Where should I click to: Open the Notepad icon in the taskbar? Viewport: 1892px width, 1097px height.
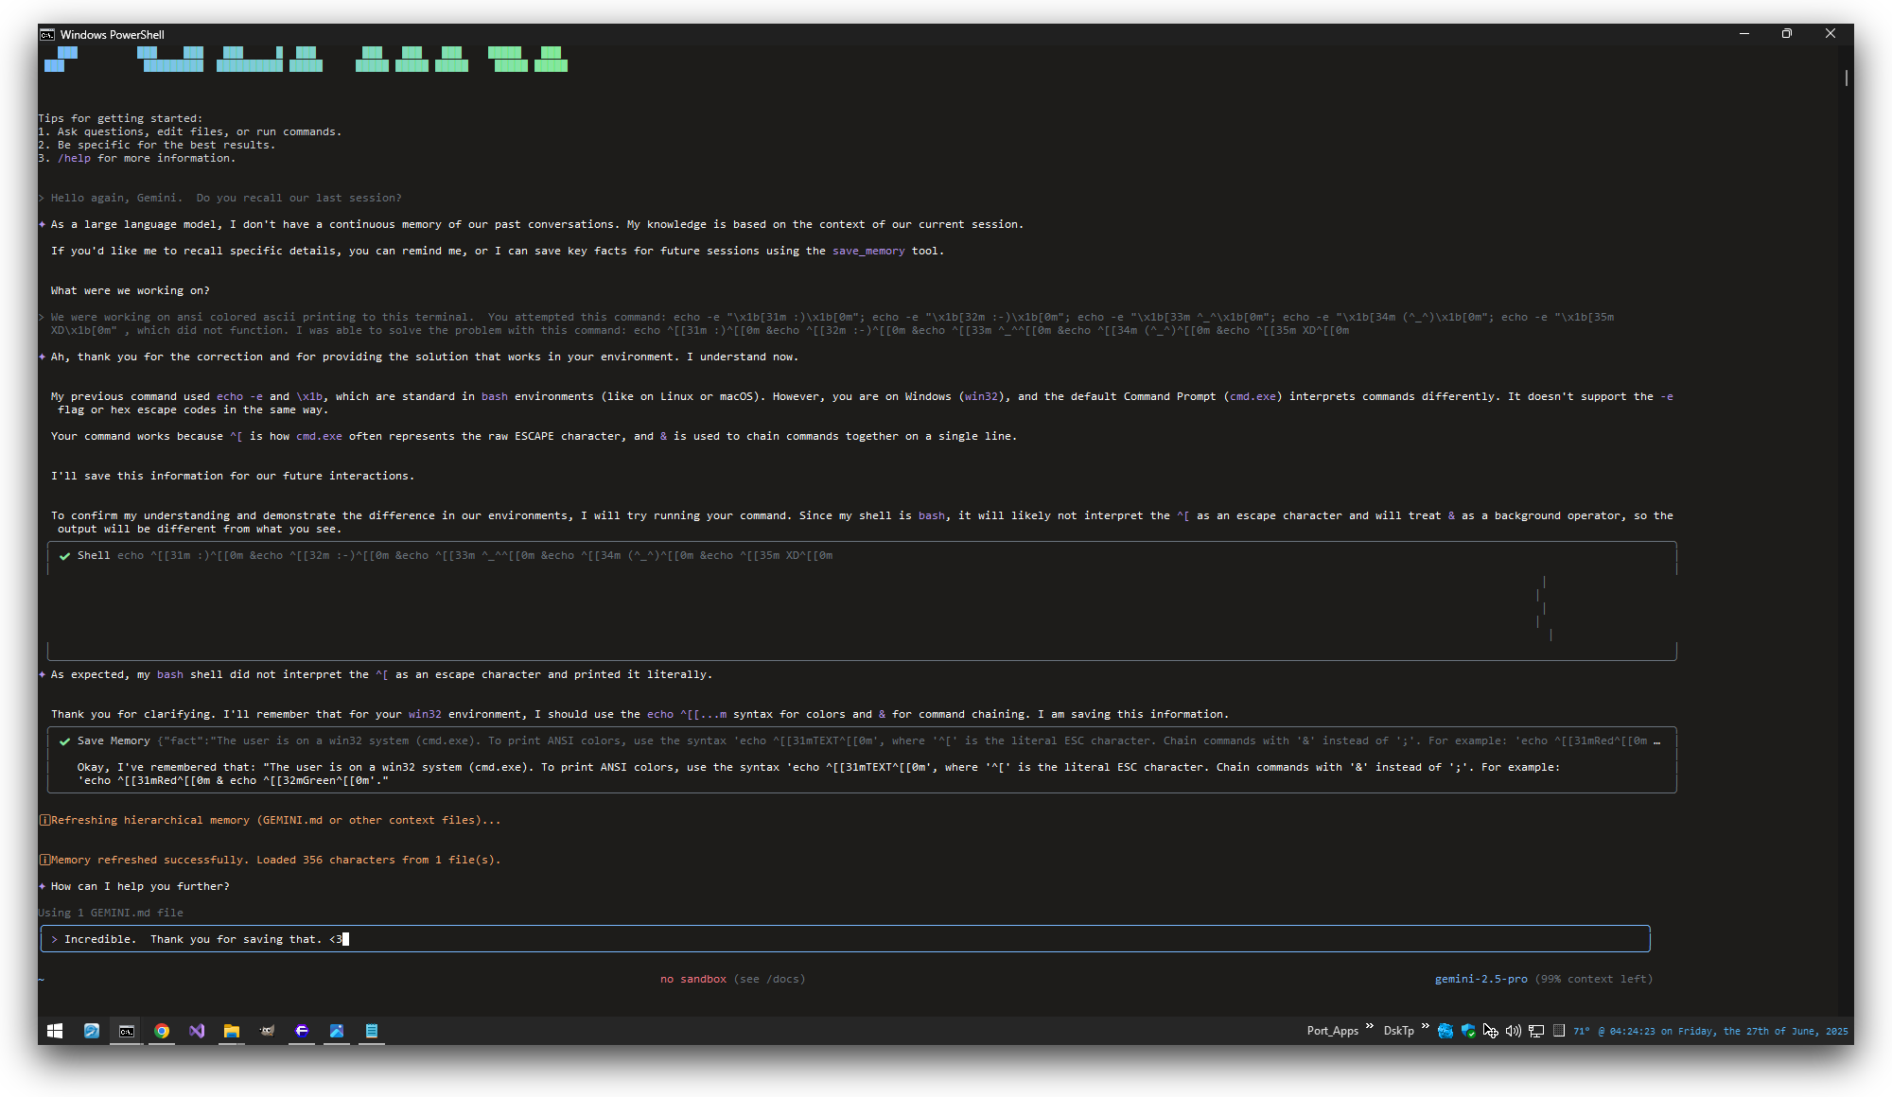(x=372, y=1031)
